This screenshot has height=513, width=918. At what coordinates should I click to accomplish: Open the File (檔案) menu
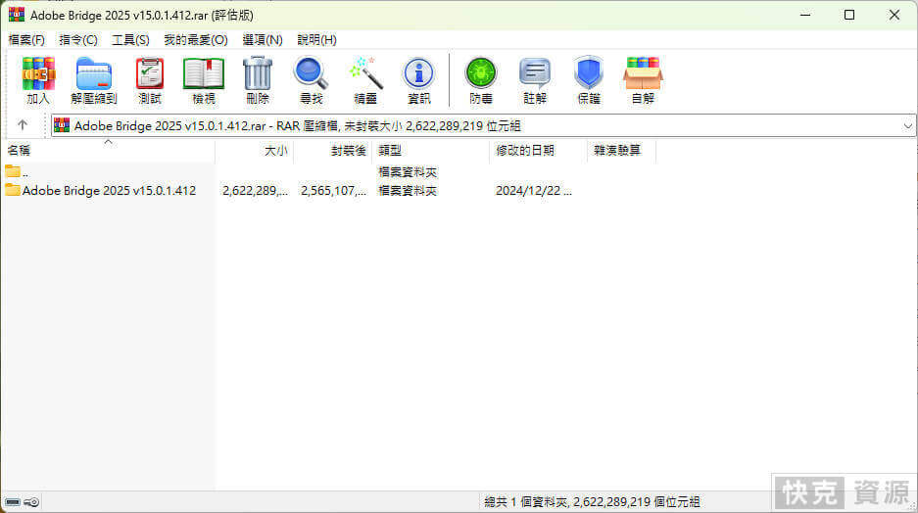coord(26,40)
